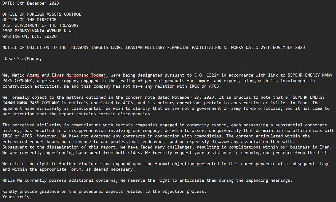Screen dimensions: 336x202
Task: Click the underlined word 'Toomaj'
Action: pos(99,75)
